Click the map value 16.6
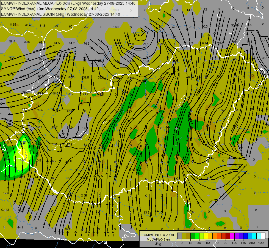This screenshot has width=269, height=248. pyautogui.click(x=116, y=27)
